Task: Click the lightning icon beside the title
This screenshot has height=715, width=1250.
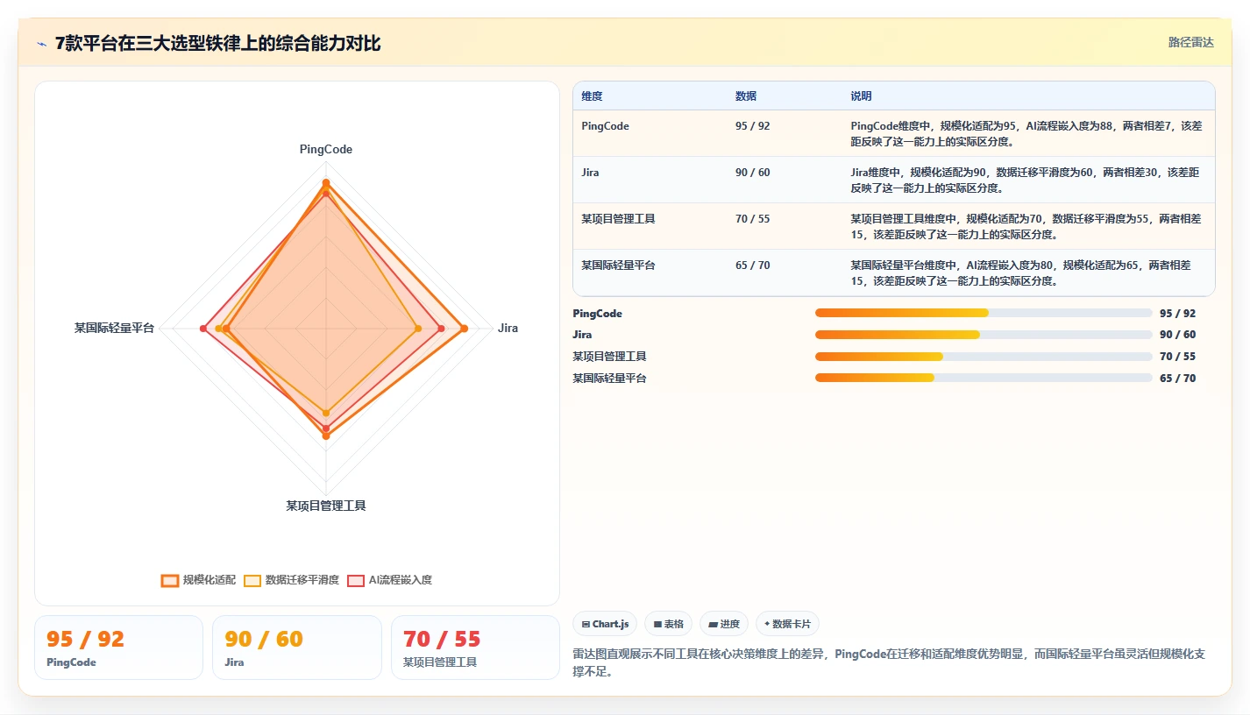Action: pos(42,44)
